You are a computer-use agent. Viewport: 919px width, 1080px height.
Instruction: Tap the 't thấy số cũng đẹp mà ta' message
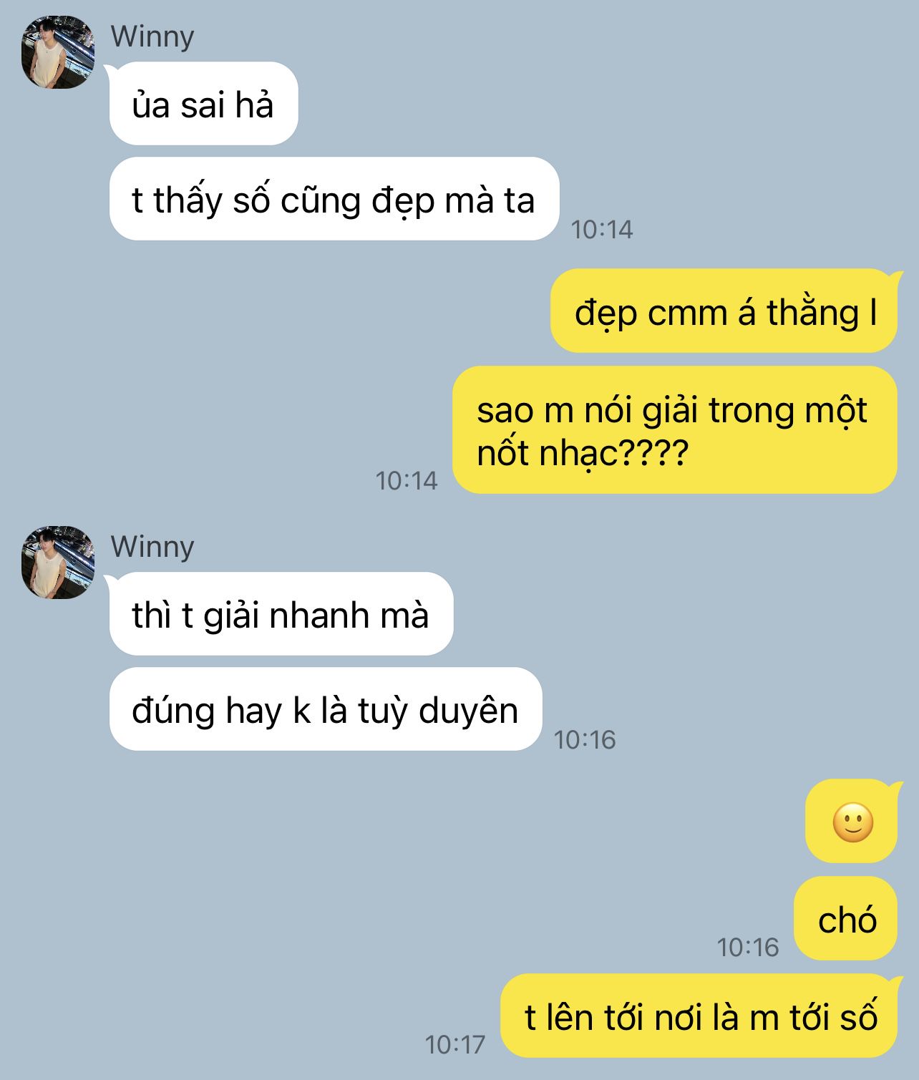[x=334, y=199]
